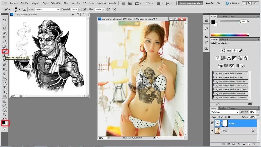Launch Mini Bridge Mb icon
Image resolution: width=261 pixels, height=147 pixels.
tap(130, 3)
